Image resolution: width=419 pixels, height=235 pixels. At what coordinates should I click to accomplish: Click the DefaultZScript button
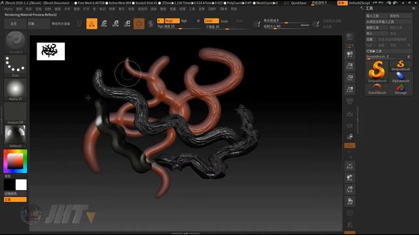click(x=359, y=3)
